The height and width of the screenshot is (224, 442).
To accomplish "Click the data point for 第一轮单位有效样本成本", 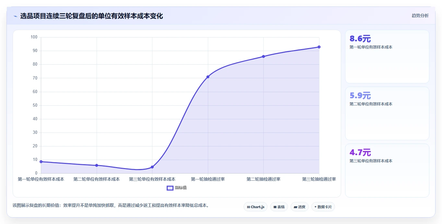I will [41, 162].
